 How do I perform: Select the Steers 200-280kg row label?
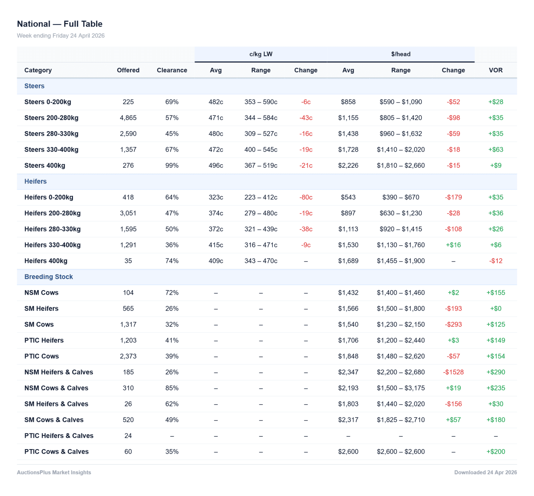point(51,118)
